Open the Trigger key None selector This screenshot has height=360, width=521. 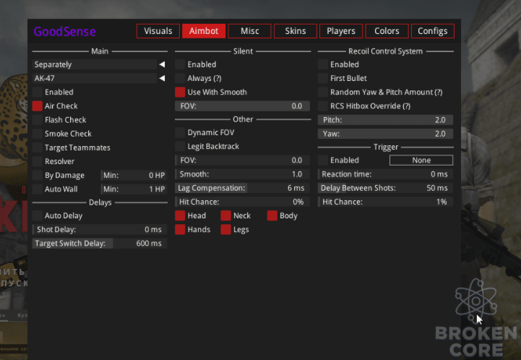click(421, 160)
